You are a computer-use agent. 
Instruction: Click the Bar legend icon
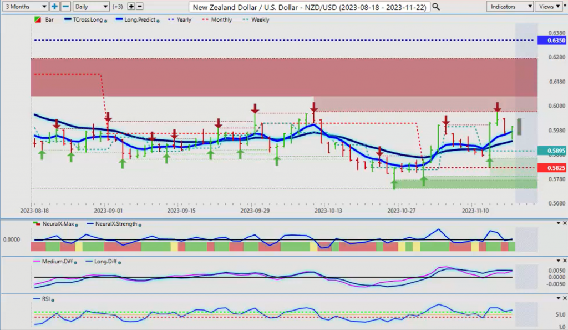tap(37, 20)
